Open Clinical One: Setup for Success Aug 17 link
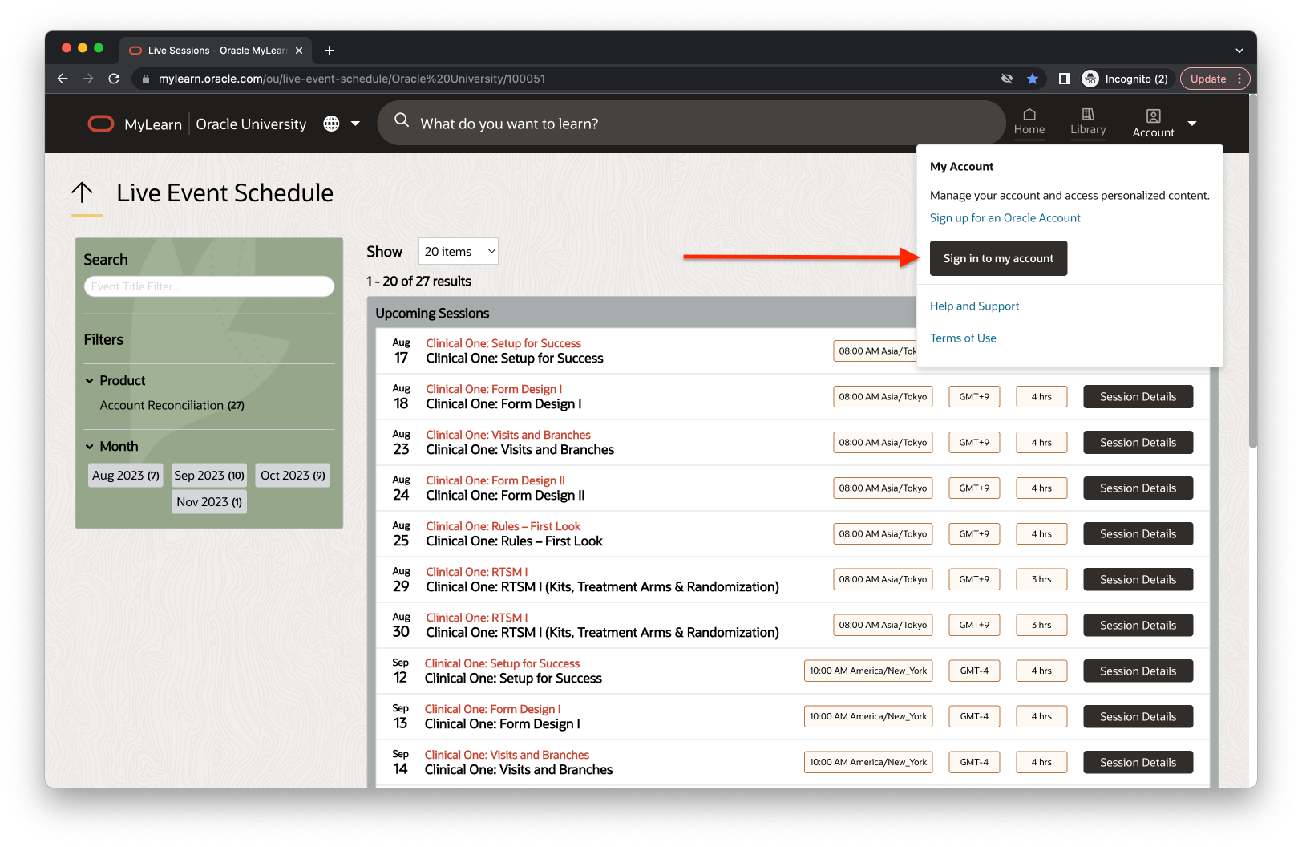1302x847 pixels. point(503,343)
